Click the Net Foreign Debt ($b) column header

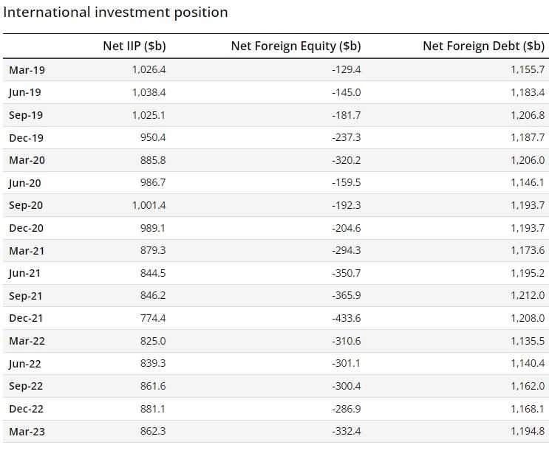[483, 46]
